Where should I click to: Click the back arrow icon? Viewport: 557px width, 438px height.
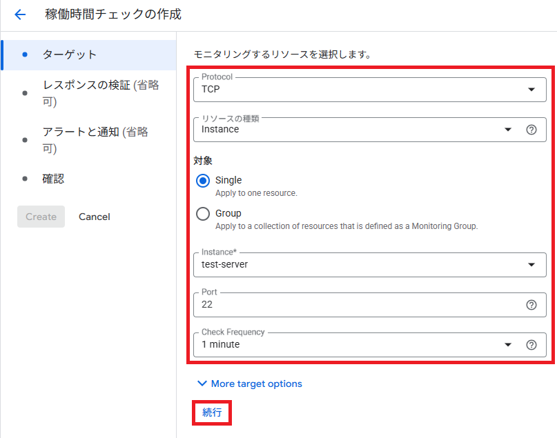[20, 14]
